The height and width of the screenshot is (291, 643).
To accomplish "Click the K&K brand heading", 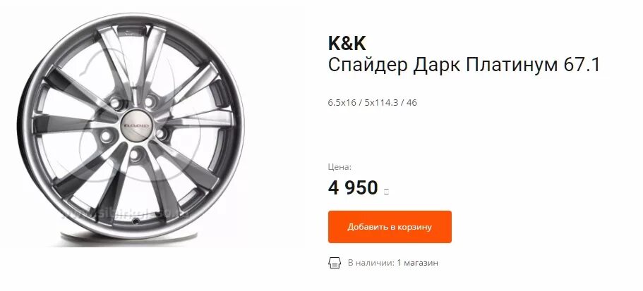I will [347, 43].
